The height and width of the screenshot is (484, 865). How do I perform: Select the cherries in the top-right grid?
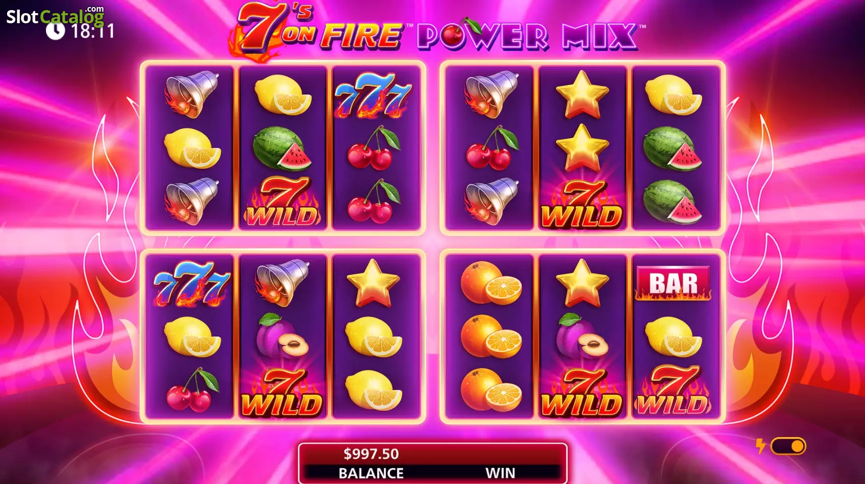coord(492,148)
